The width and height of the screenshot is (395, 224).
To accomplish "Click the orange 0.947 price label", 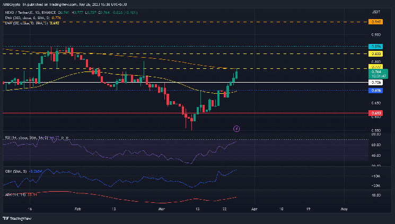I will pos(375,22).
